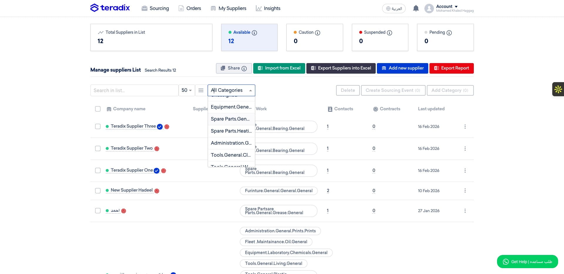Click verified badge on Teradix Supplier Three

click(x=160, y=127)
